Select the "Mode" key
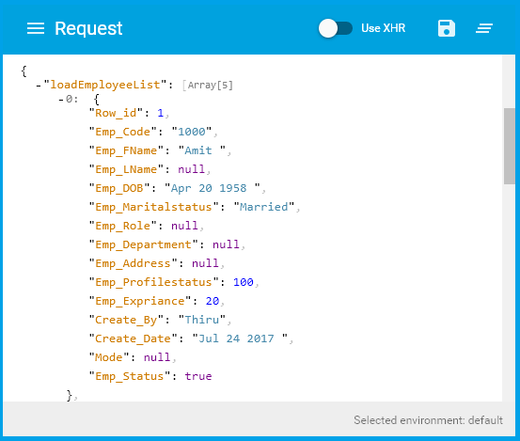Image resolution: width=520 pixels, height=441 pixels. 109,357
